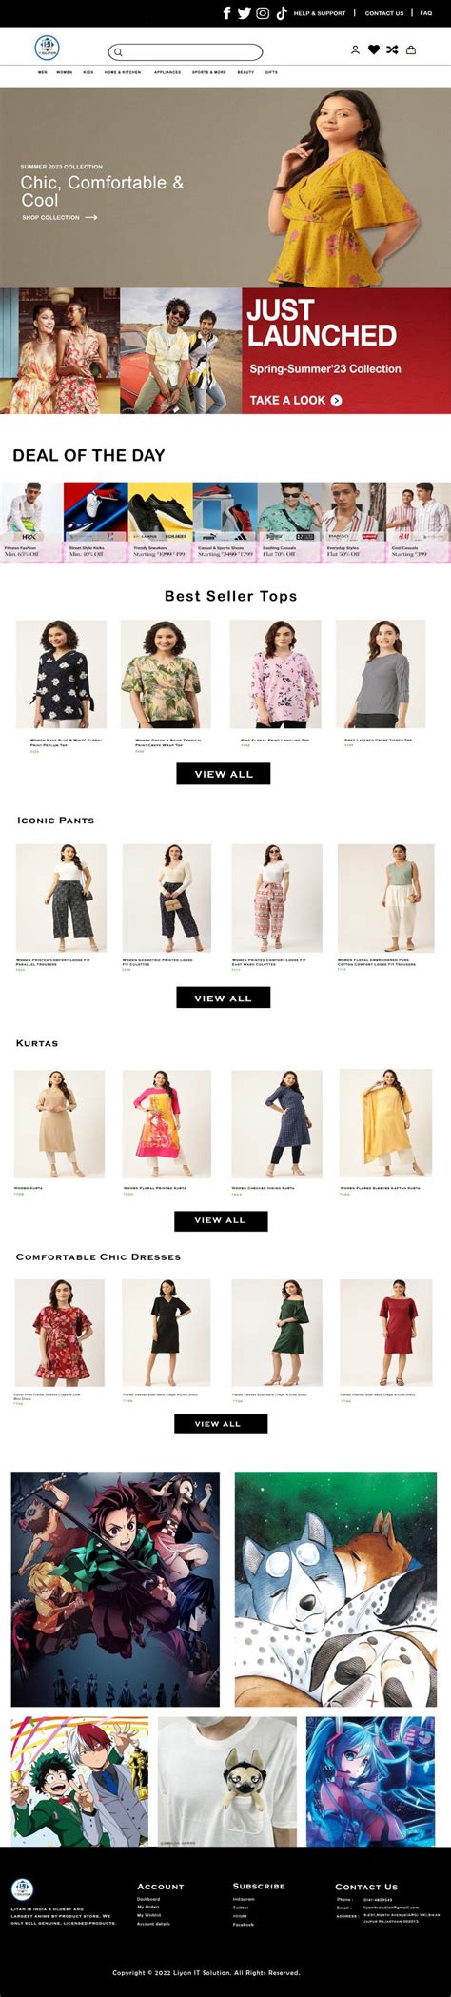Click View All under Iconic Pants
The height and width of the screenshot is (1997, 451).
pos(224,998)
